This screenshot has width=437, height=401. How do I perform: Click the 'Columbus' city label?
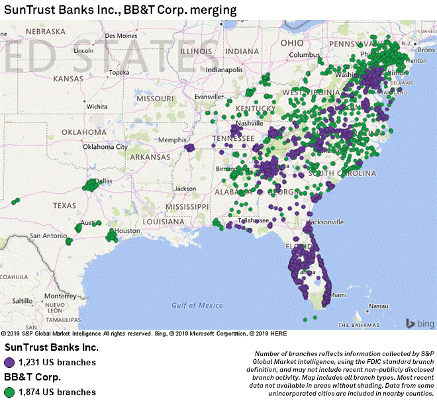pos(305,55)
